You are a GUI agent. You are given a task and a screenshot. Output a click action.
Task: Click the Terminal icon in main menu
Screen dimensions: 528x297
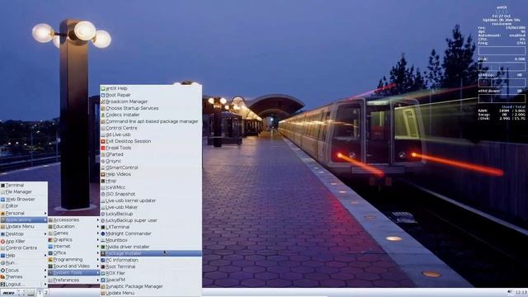(x=2, y=185)
